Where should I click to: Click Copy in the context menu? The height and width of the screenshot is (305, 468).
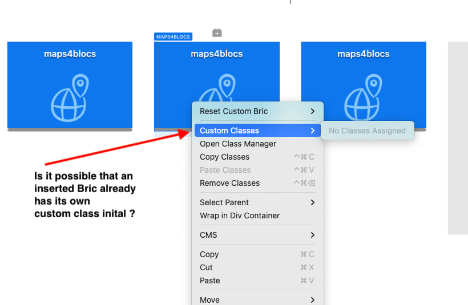pyautogui.click(x=209, y=254)
